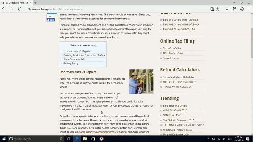
Task: Open H&R Block Online link
Action: pyautogui.click(x=173, y=53)
